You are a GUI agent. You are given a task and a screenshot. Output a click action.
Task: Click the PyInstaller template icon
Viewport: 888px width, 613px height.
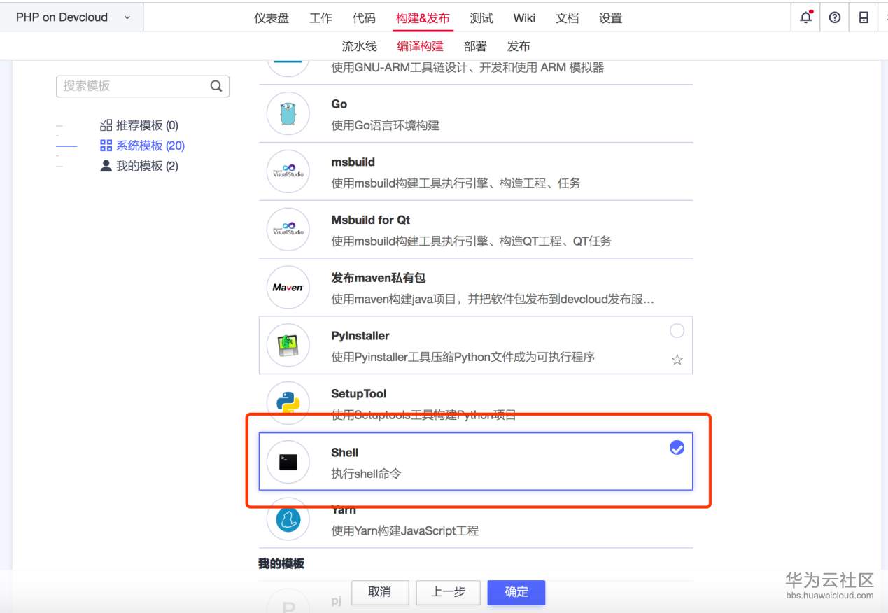point(288,345)
